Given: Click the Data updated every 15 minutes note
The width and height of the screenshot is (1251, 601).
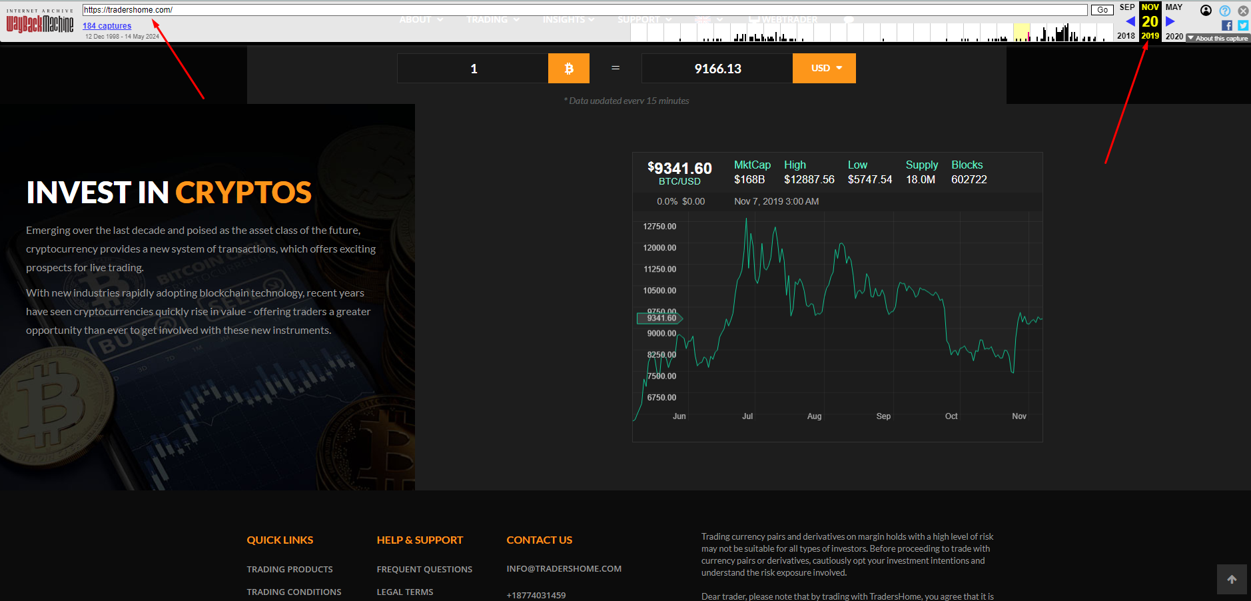Looking at the screenshot, I should 626,101.
